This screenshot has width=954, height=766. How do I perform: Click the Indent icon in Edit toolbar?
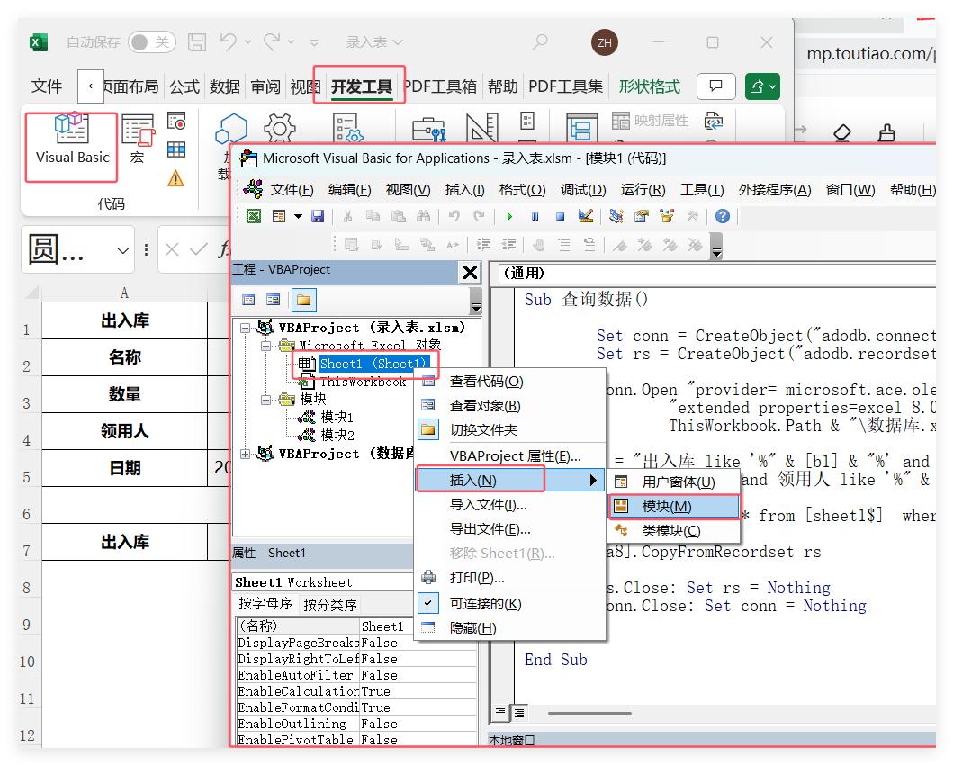click(483, 245)
